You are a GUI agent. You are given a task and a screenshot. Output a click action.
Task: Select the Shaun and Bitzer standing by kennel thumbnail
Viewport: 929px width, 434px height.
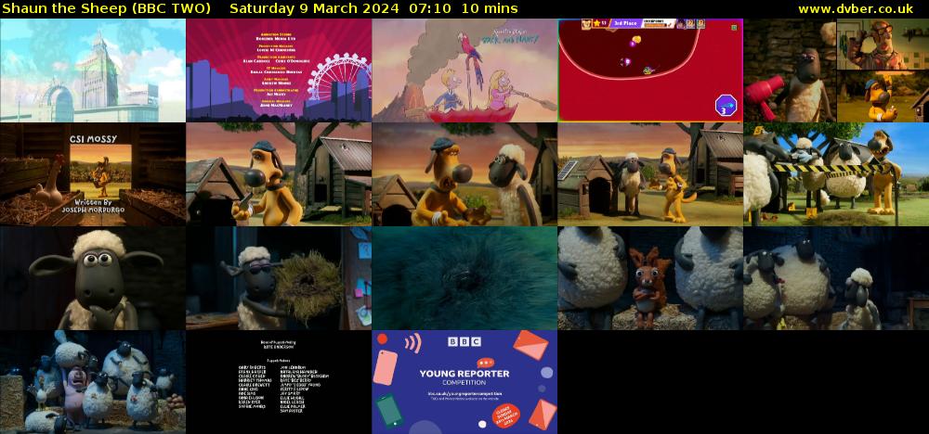point(650,174)
